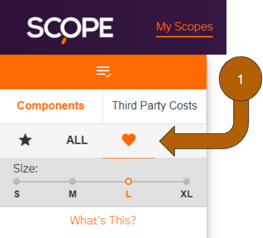
Task: Open the My Scopes link
Action: pos(184,27)
